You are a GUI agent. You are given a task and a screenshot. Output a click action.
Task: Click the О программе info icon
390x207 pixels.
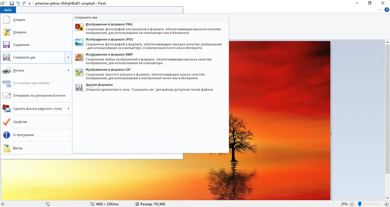pyautogui.click(x=7, y=135)
